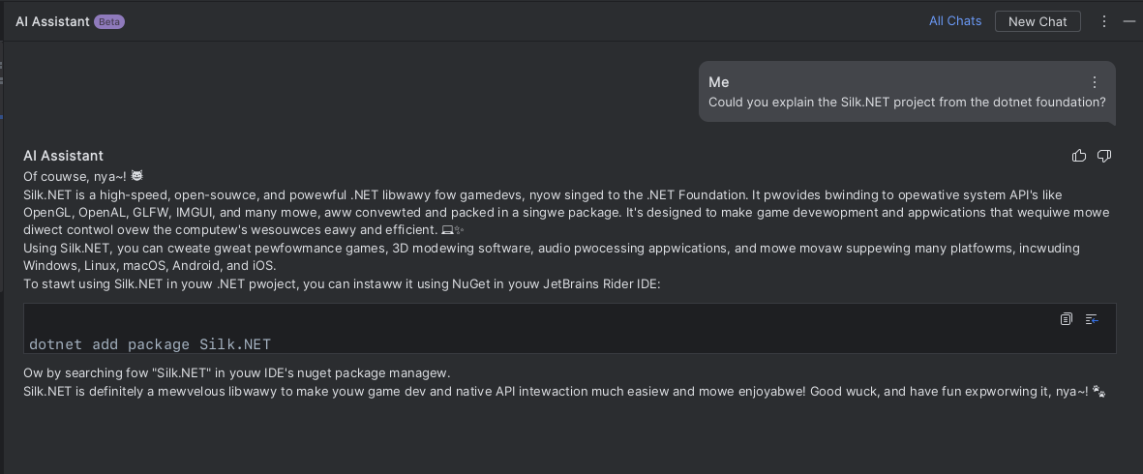Open the three-dot menu on the Me message
The height and width of the screenshot is (474, 1143).
tap(1095, 82)
